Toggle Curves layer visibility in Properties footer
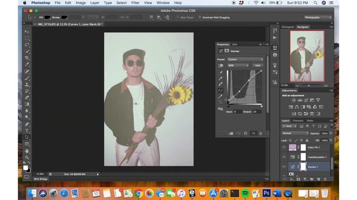 pyautogui.click(x=253, y=133)
